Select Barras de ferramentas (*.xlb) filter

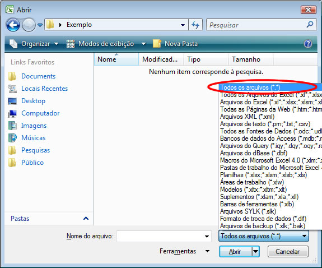point(270,204)
